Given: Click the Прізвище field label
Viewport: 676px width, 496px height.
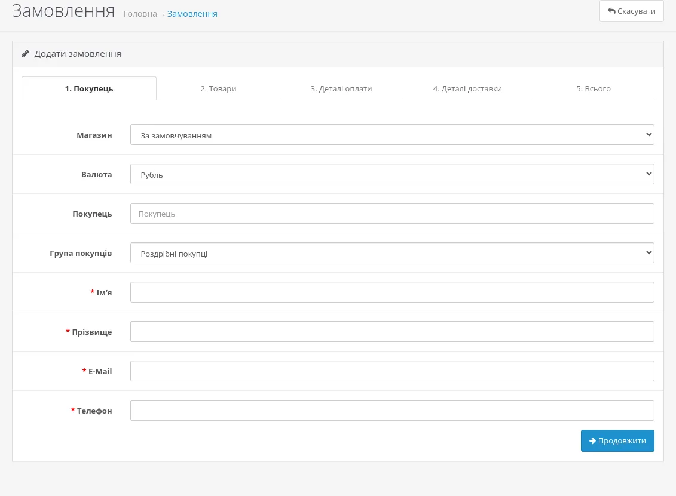Looking at the screenshot, I should tap(92, 332).
